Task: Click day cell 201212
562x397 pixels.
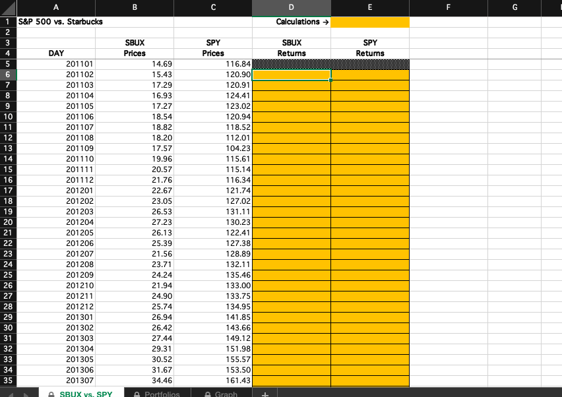Action: coord(56,307)
